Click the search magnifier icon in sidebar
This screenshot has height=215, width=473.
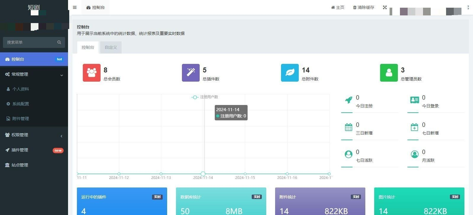click(x=59, y=42)
